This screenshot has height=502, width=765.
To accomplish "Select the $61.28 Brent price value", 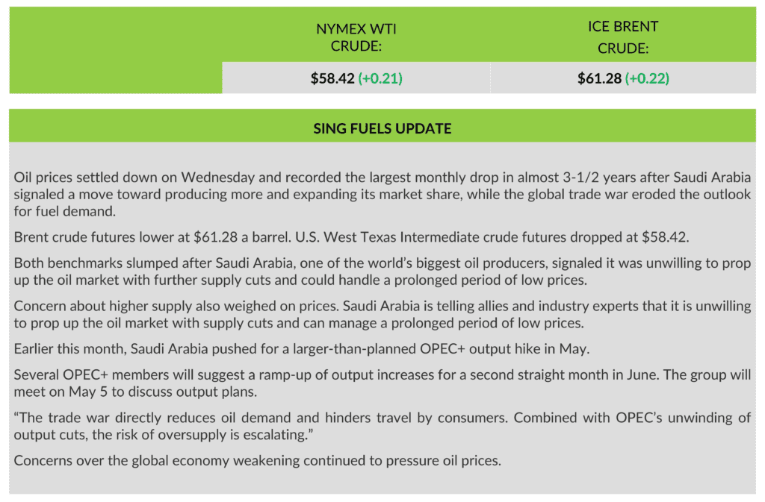I will [599, 78].
